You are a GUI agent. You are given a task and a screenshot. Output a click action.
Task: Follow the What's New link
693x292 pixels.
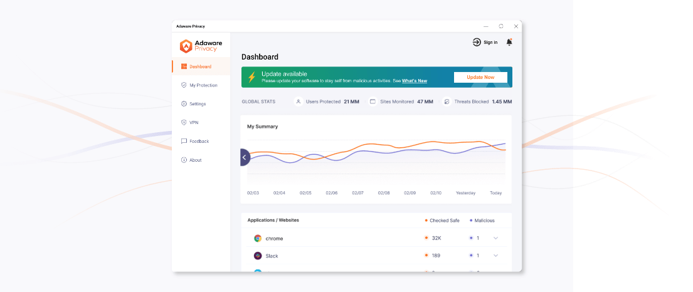point(415,81)
